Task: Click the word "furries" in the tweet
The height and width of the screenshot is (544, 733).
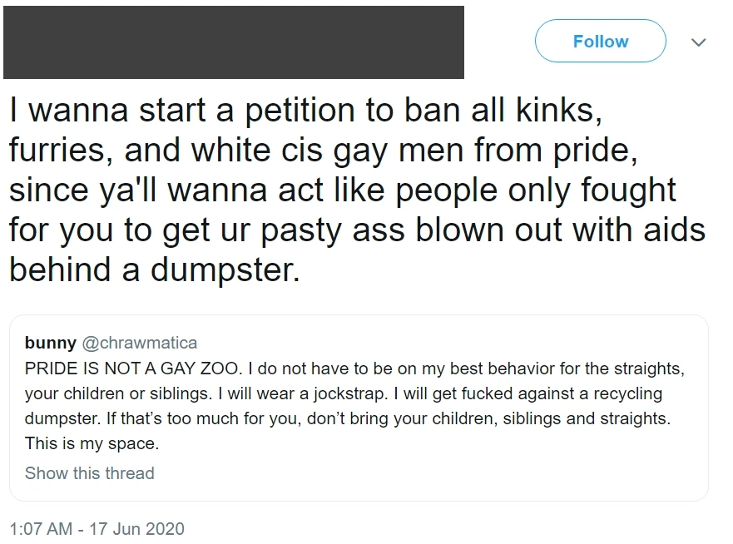Action: click(59, 150)
